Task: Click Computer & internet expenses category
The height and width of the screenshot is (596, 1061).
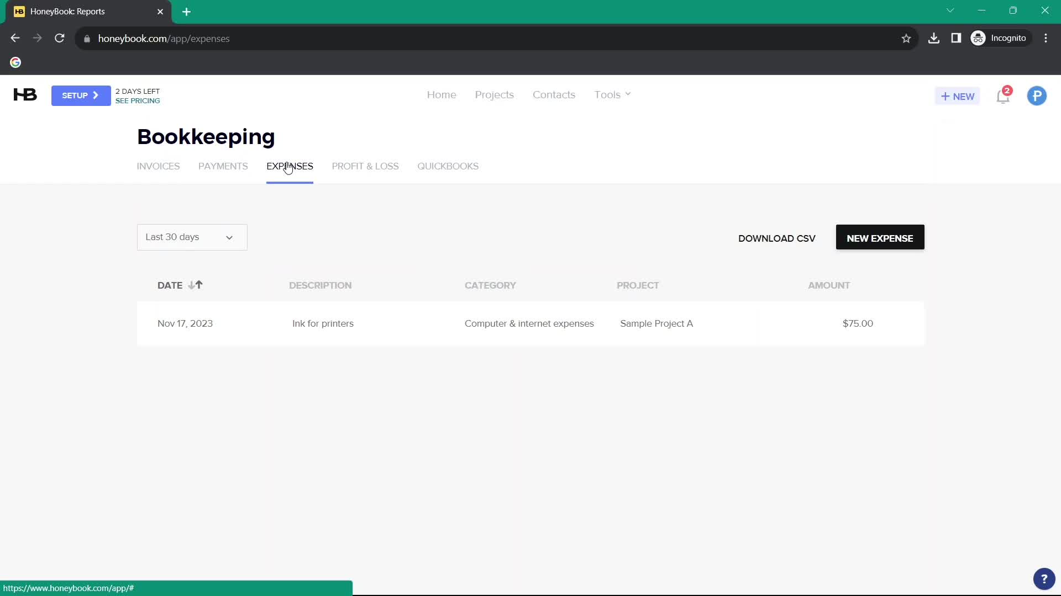Action: pyautogui.click(x=529, y=324)
